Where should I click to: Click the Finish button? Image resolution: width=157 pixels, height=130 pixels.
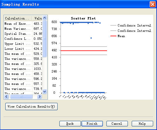92,124
